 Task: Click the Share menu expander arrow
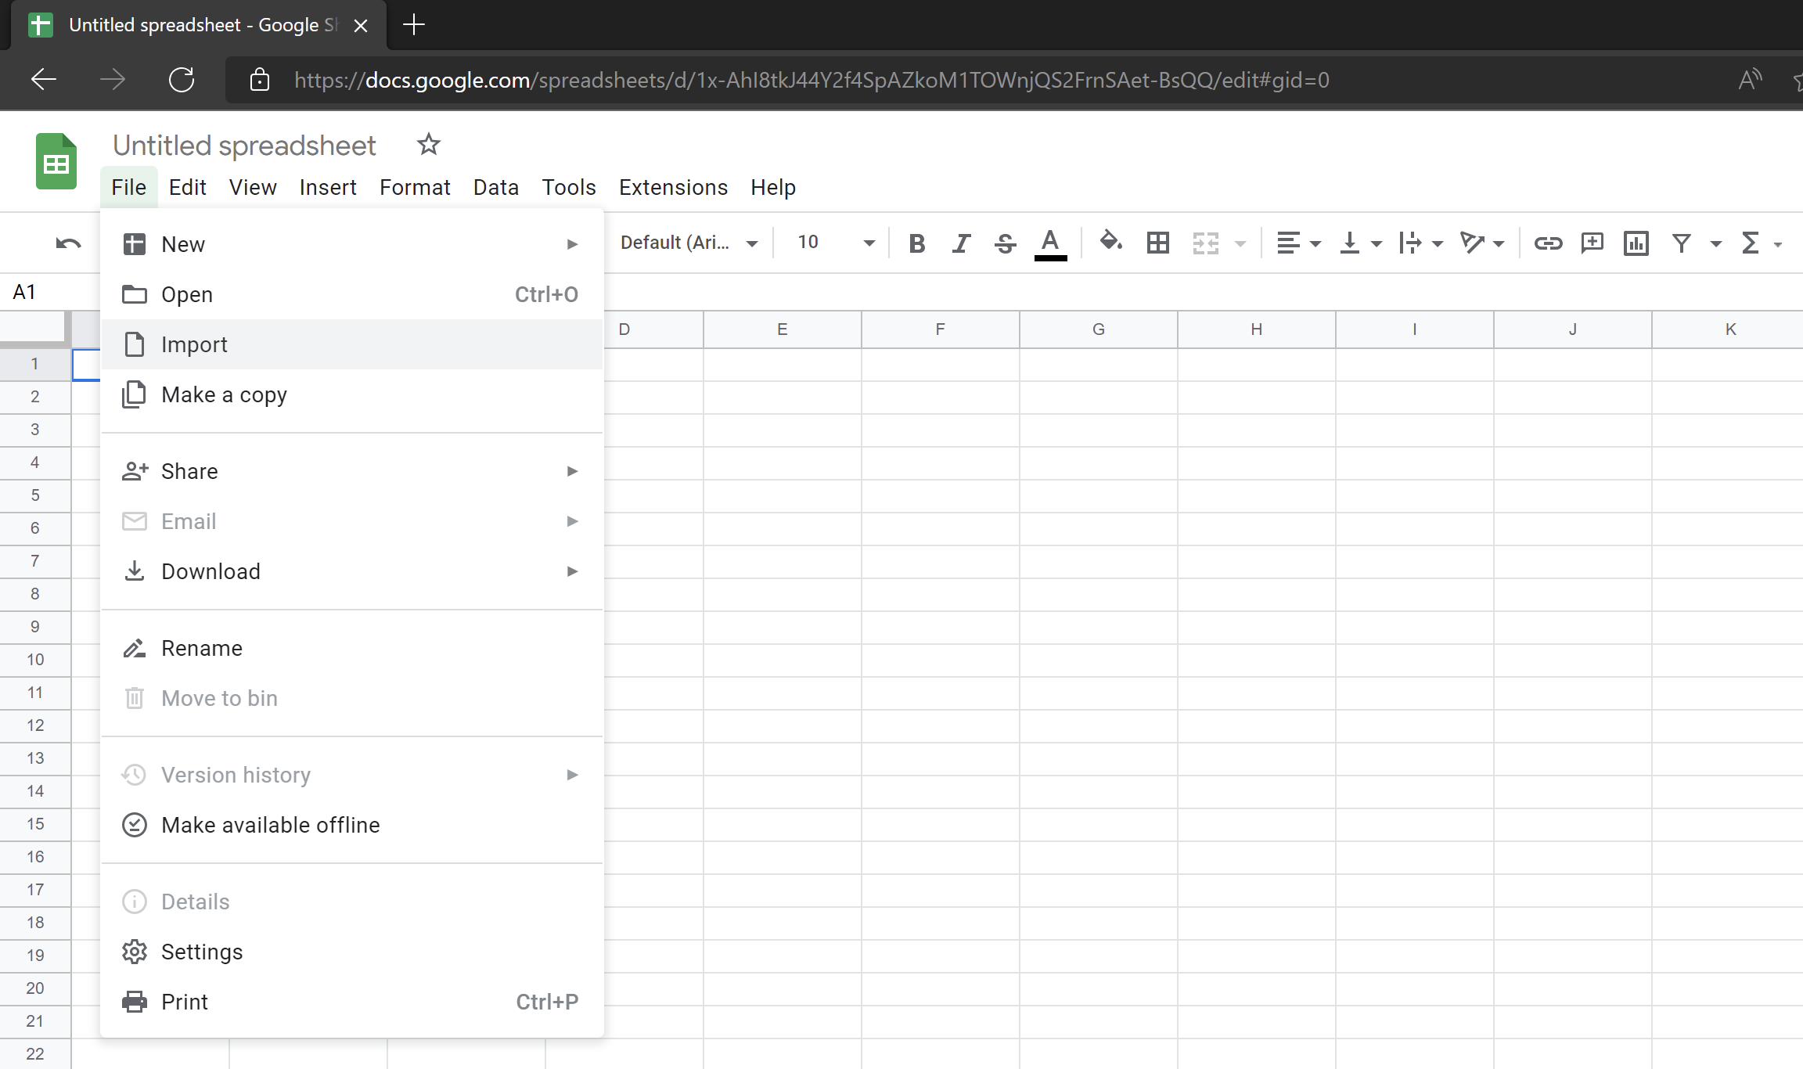[x=573, y=471]
